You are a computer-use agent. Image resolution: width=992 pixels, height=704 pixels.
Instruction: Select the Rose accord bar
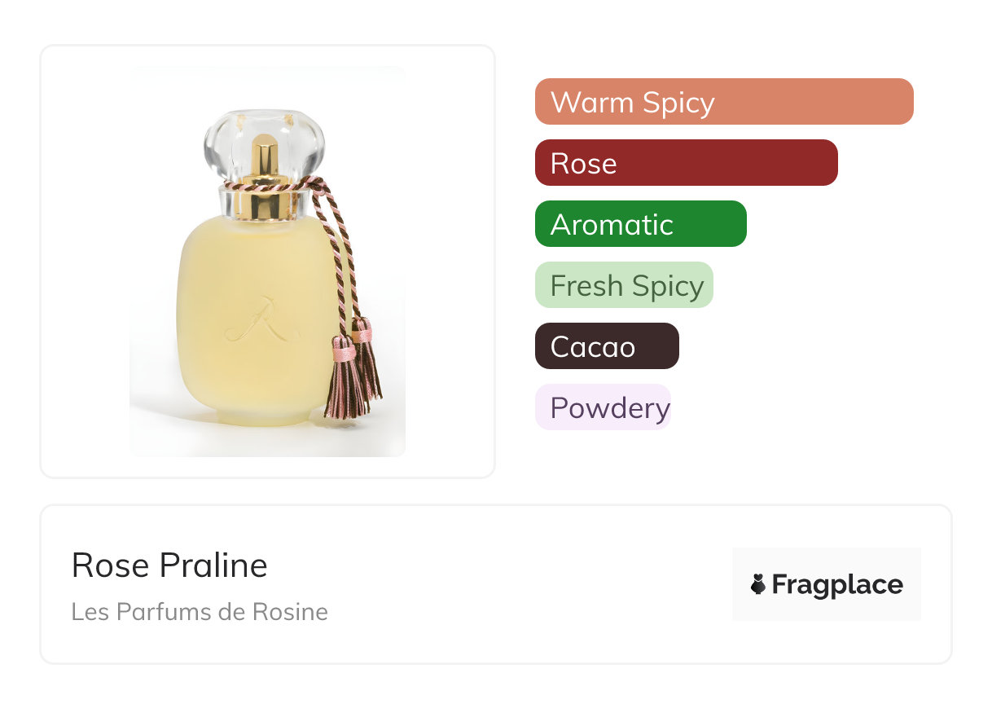coord(686,163)
